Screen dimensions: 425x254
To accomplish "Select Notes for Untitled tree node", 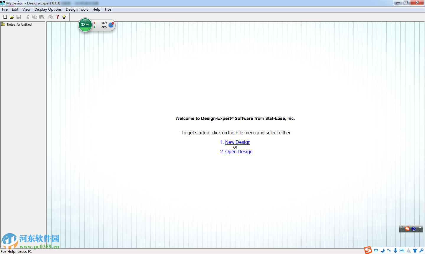I will [19, 25].
